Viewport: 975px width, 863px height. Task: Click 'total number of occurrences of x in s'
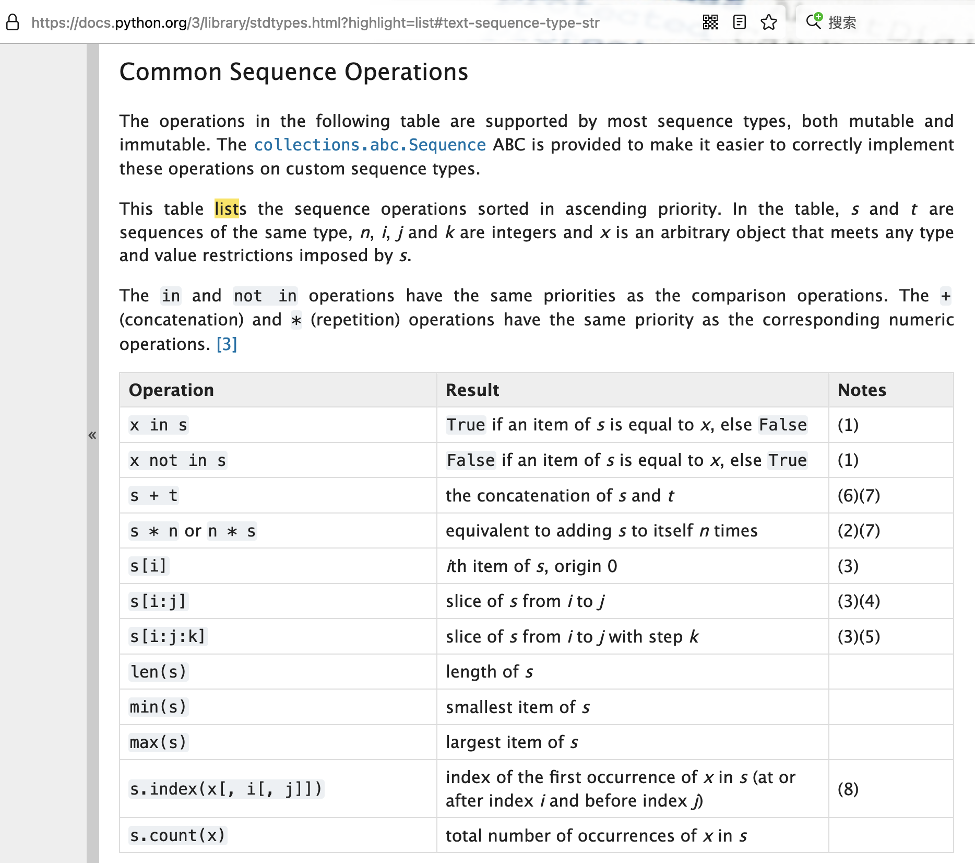pyautogui.click(x=597, y=836)
